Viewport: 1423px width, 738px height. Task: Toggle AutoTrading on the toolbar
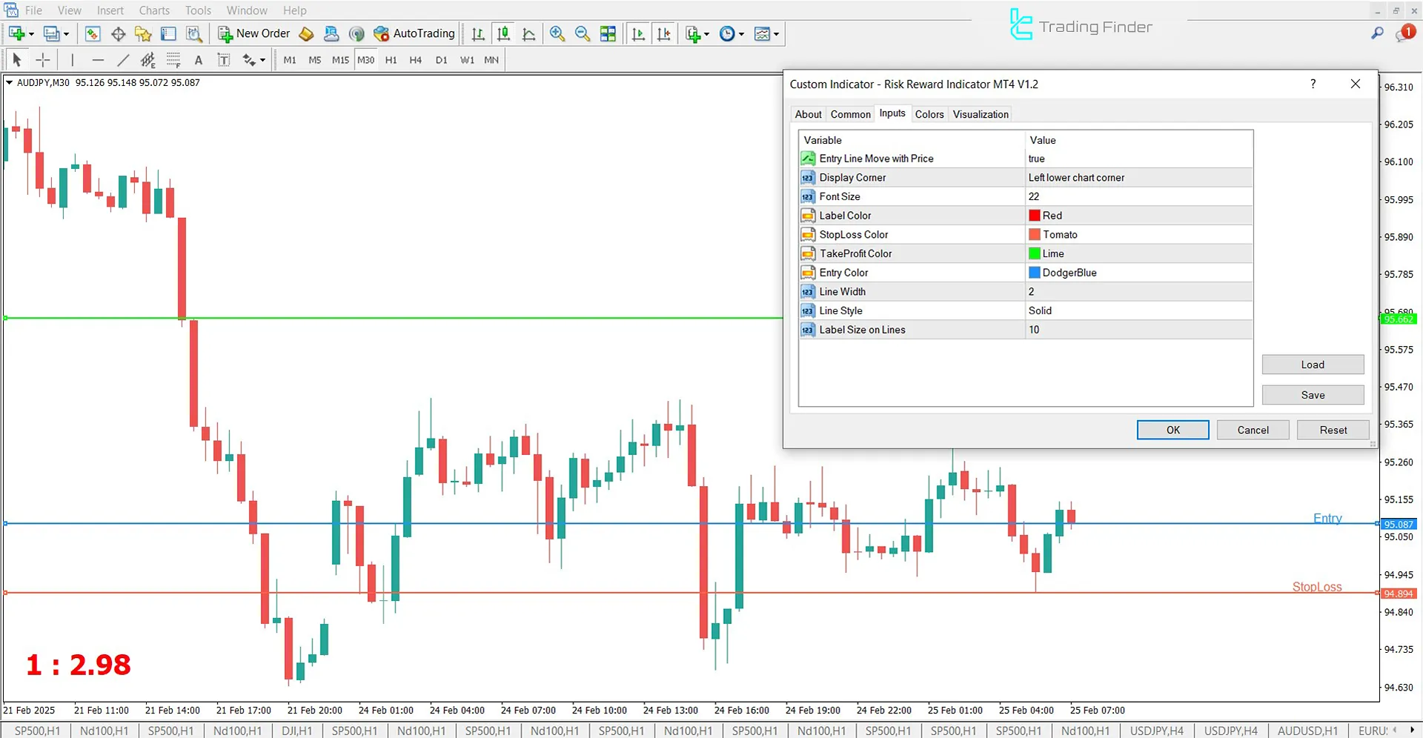(x=414, y=33)
